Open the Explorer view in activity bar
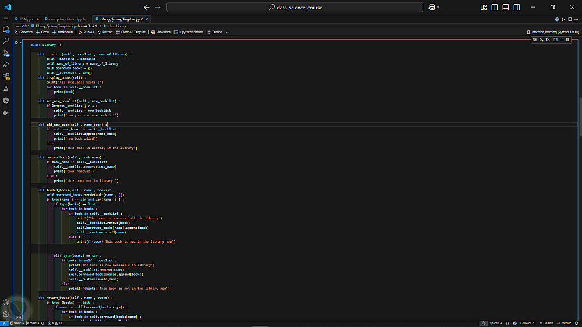The height and width of the screenshot is (327, 582). pos(6,29)
